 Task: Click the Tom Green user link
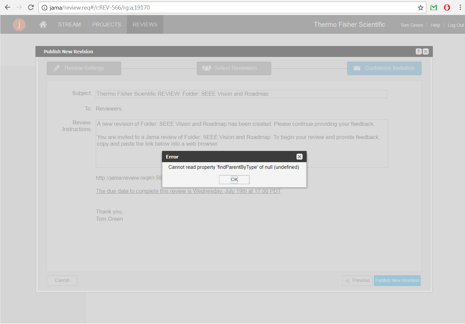412,25
